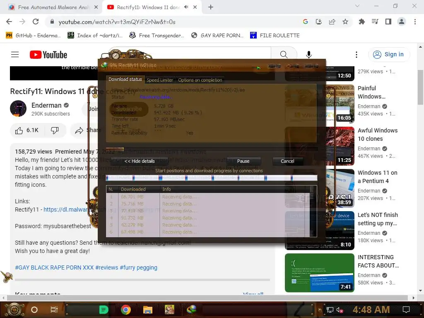Viewport: 424px width, 318px height.
Task: Toggle the Chrome side panel icon
Action: click(x=388, y=22)
